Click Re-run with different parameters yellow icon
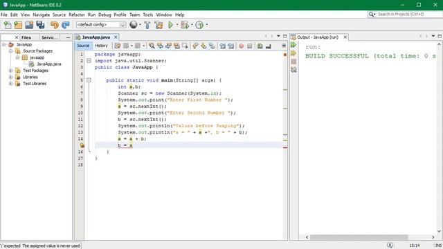443x249 pixels. tap(293, 53)
